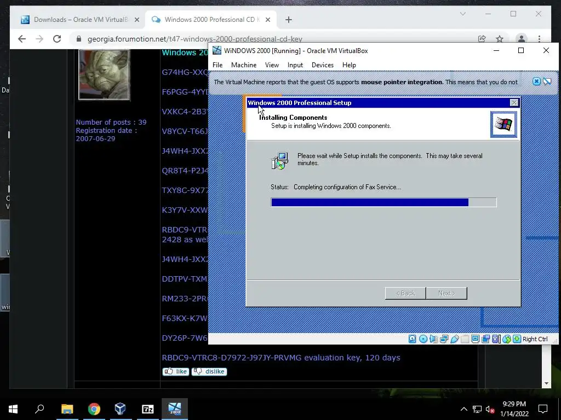561x420 pixels.
Task: Click the recording icon in VirtualBox status bar
Action: coord(485,339)
